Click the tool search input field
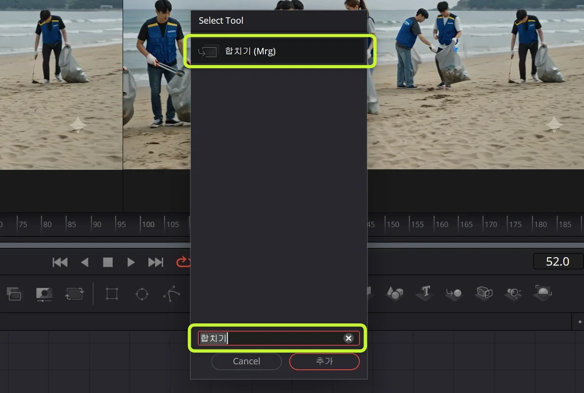The image size is (584, 393). click(278, 338)
